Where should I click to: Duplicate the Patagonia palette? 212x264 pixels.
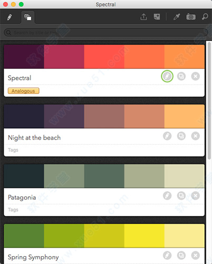[181, 195]
